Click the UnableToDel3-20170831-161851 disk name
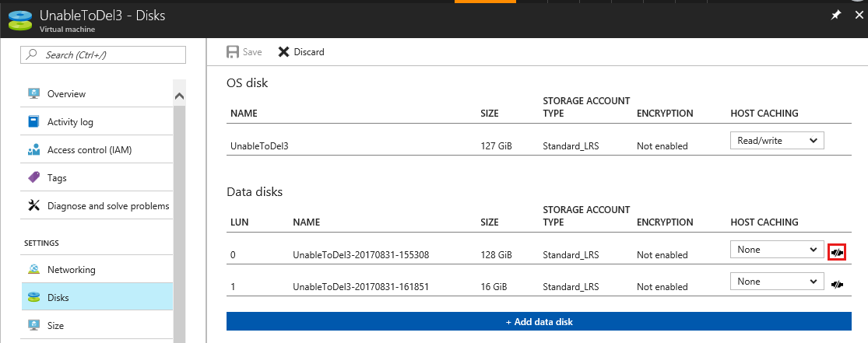868x343 pixels. (x=361, y=287)
